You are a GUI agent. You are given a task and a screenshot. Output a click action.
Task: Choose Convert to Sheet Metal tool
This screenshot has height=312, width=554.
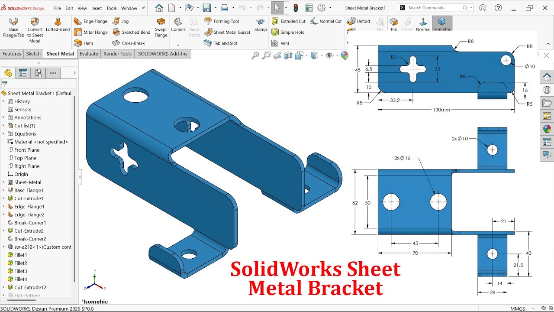[35, 30]
